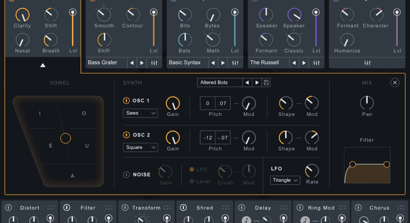Toggle OSC 1 power button
This screenshot has height=223, width=410.
click(126, 101)
